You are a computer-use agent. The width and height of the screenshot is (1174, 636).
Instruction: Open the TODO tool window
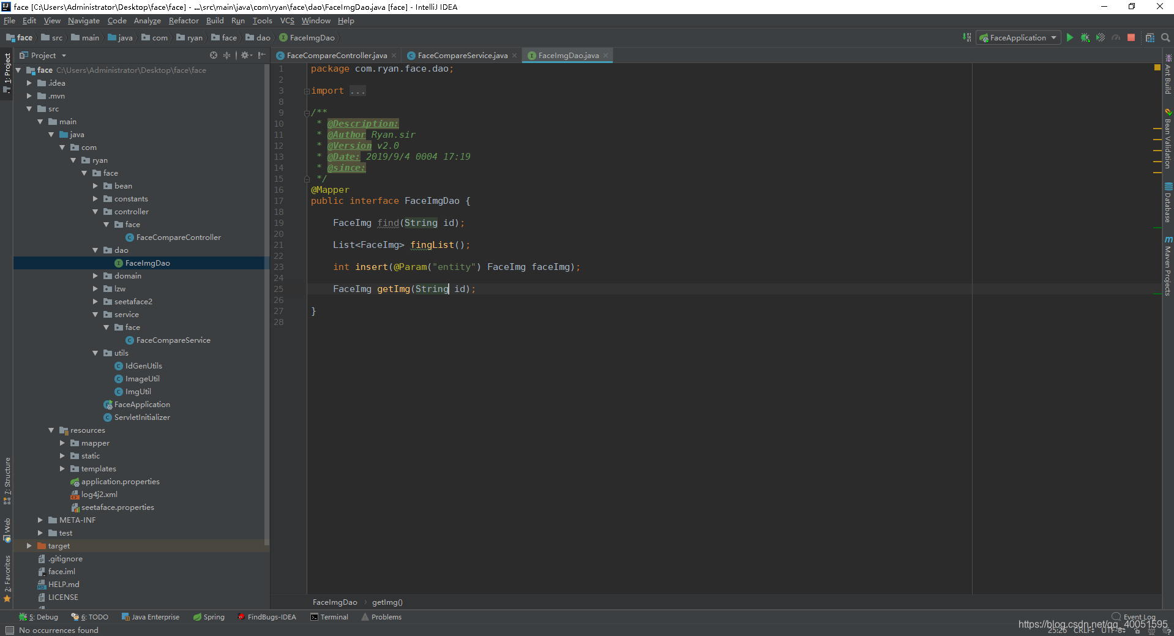(90, 617)
